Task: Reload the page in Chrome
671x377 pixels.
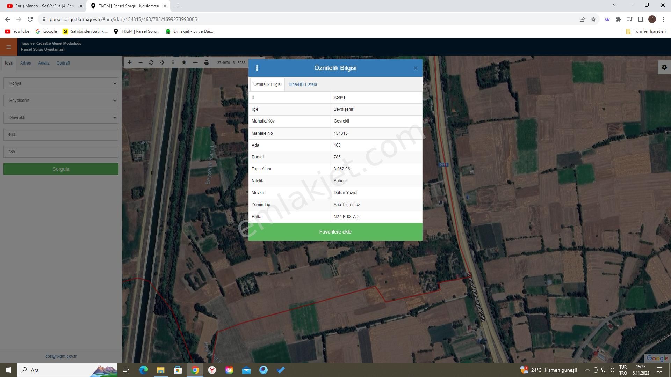Action: tap(30, 19)
